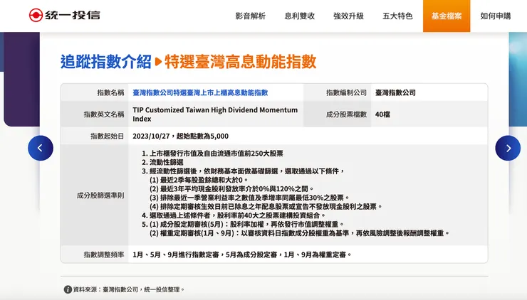Click the 特選臺灣高息動能指數 title

point(241,62)
